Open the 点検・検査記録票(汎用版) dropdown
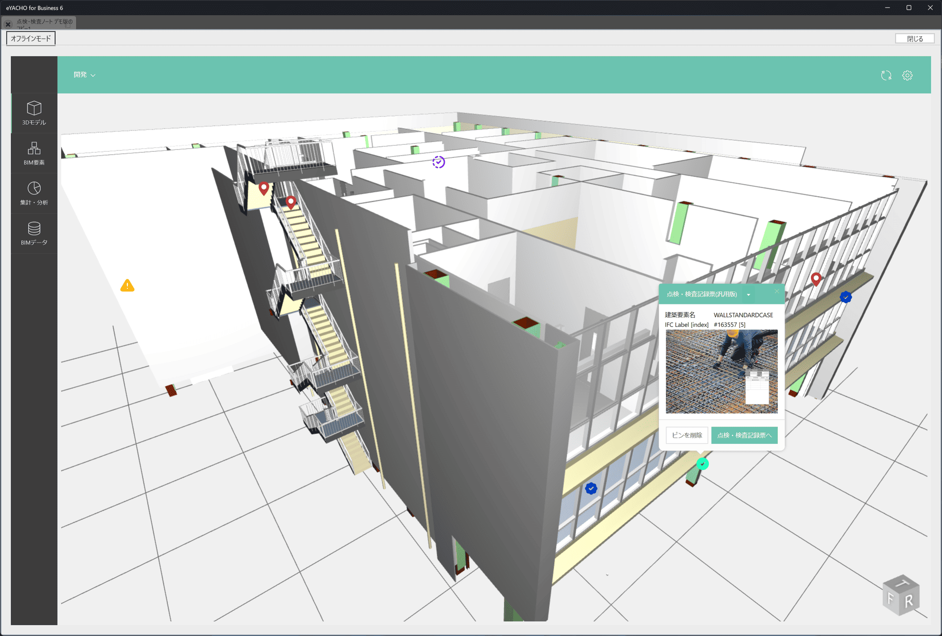 749,294
